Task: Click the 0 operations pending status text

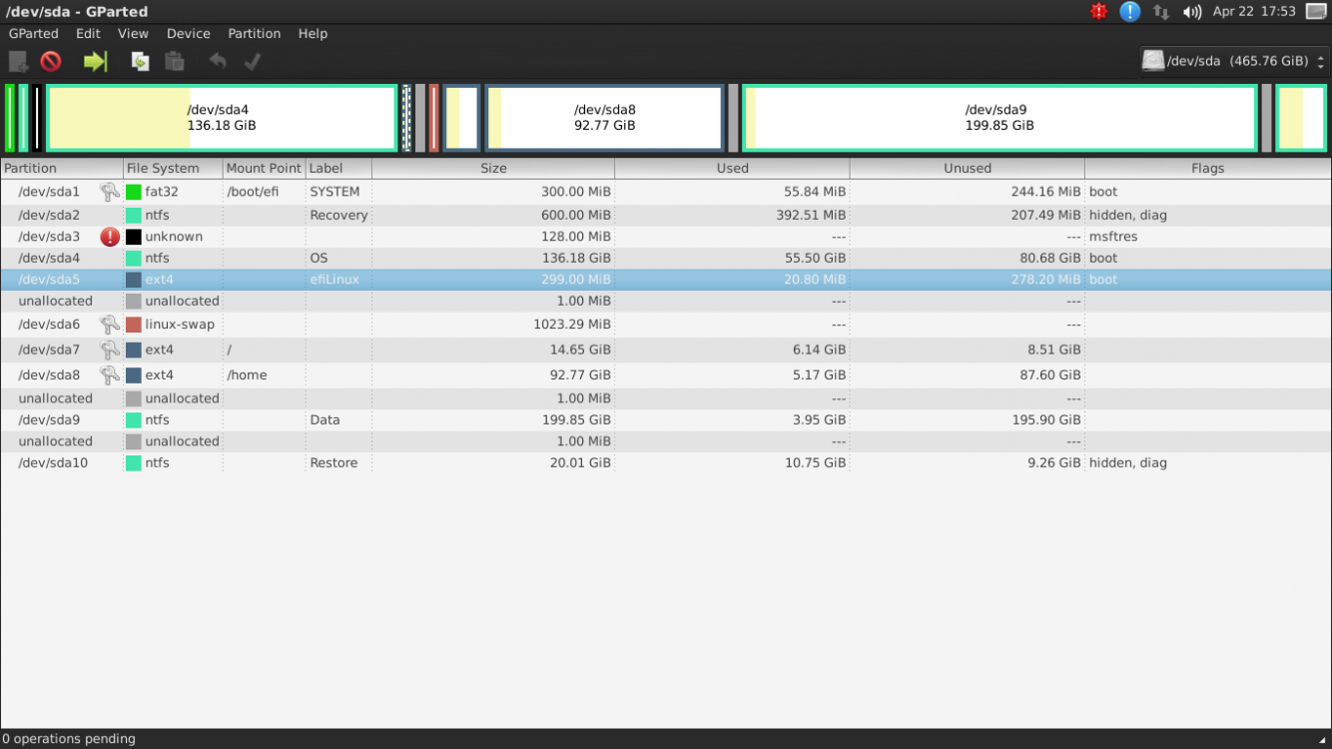Action: (69, 739)
